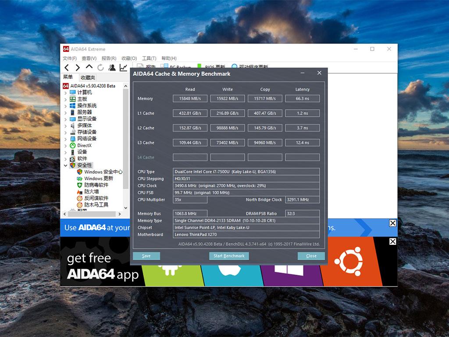Open 防火墙 tree entry
The height and width of the screenshot is (337, 449).
pos(92,191)
